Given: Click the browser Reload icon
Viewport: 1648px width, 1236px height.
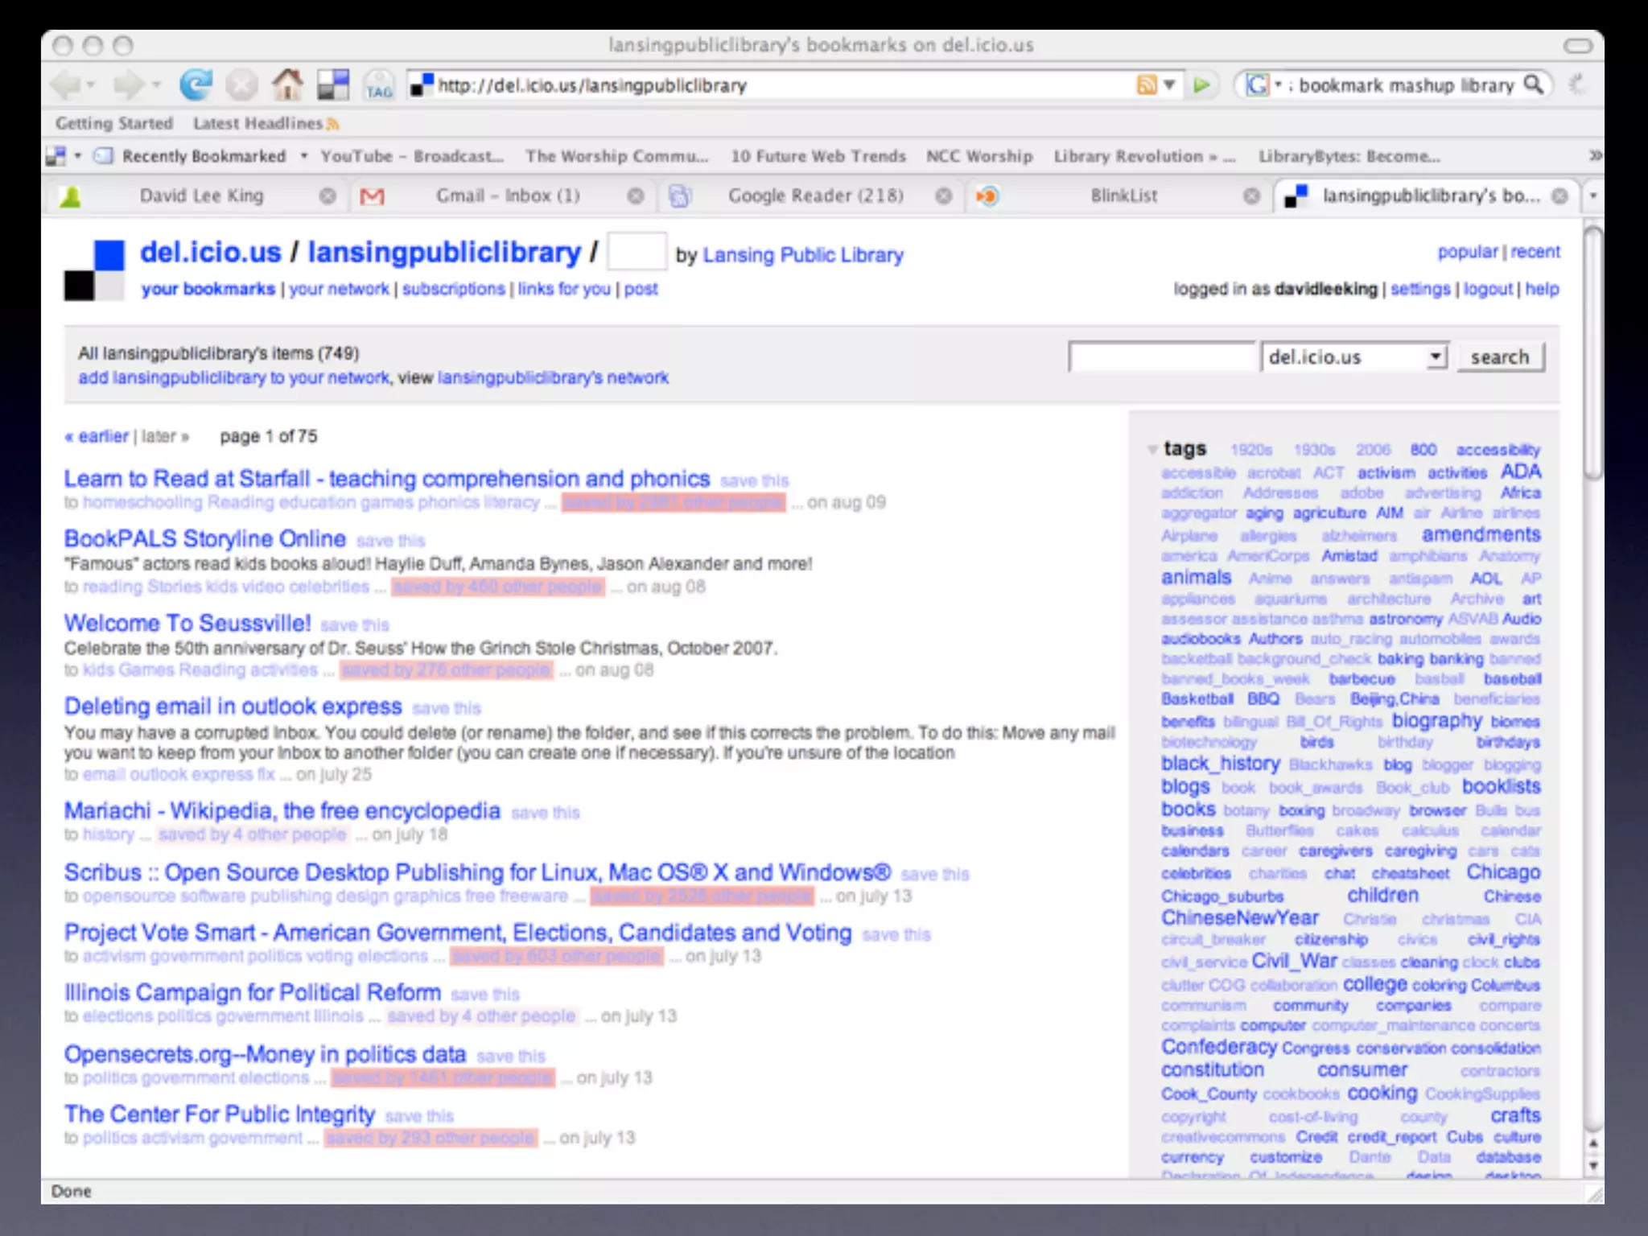Looking at the screenshot, I should click(x=196, y=84).
